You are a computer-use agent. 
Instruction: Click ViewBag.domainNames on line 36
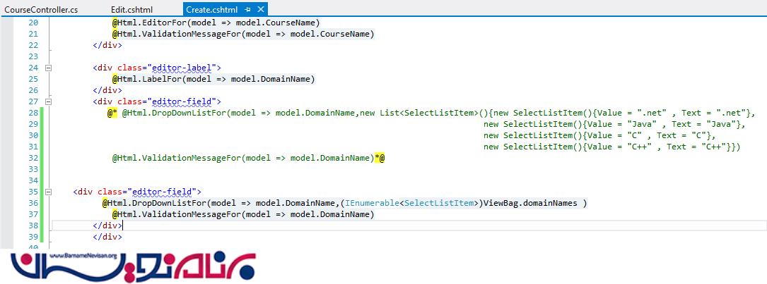click(x=529, y=203)
